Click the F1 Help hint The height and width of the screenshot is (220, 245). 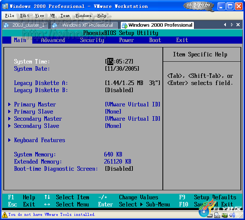[21, 197]
